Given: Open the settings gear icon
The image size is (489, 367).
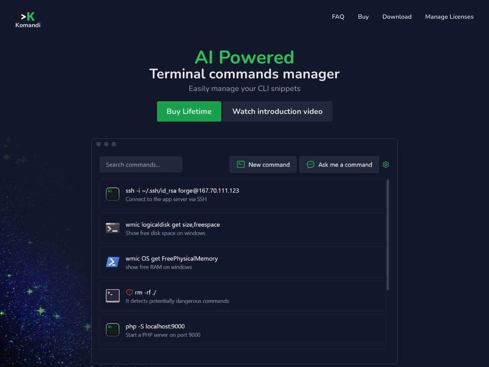Looking at the screenshot, I should point(386,164).
